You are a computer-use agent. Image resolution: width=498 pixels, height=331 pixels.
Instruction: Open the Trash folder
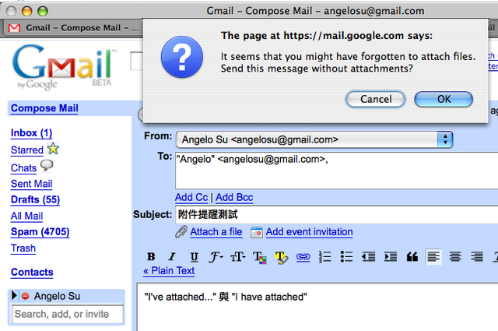[x=23, y=248]
